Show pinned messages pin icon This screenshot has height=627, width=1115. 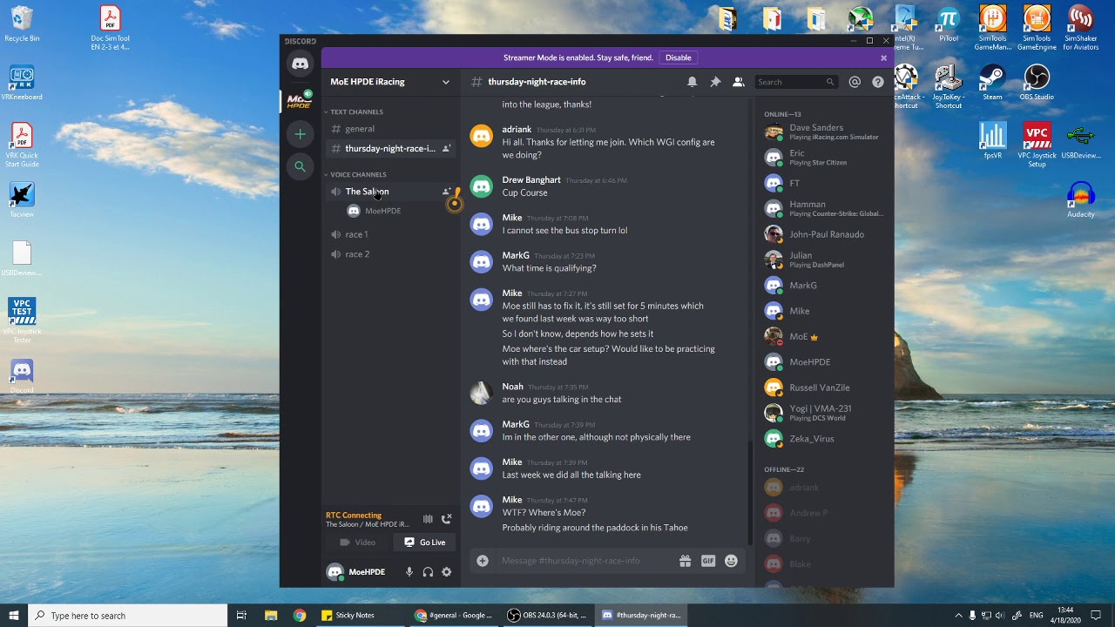[715, 82]
